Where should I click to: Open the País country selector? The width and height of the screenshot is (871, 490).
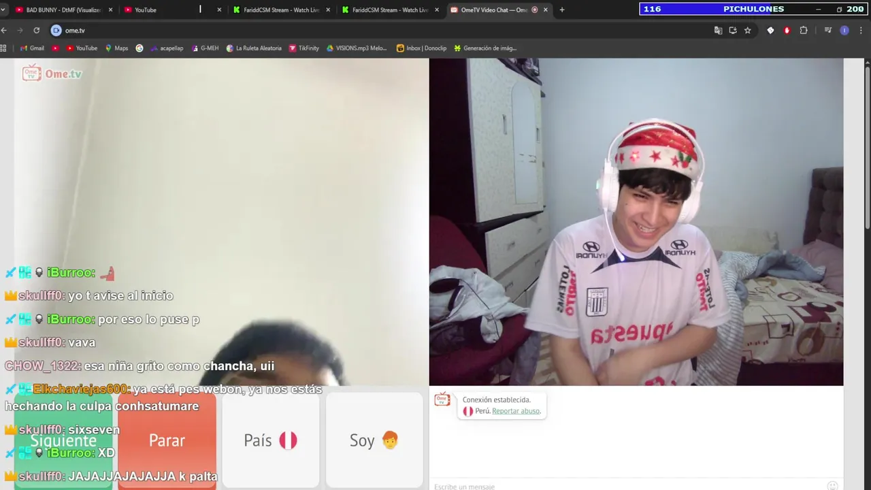pos(270,440)
